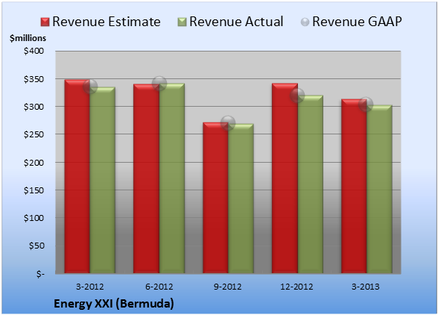Click the '$150' axis value
Screen dimensions: 438x315
pyautogui.click(x=34, y=190)
